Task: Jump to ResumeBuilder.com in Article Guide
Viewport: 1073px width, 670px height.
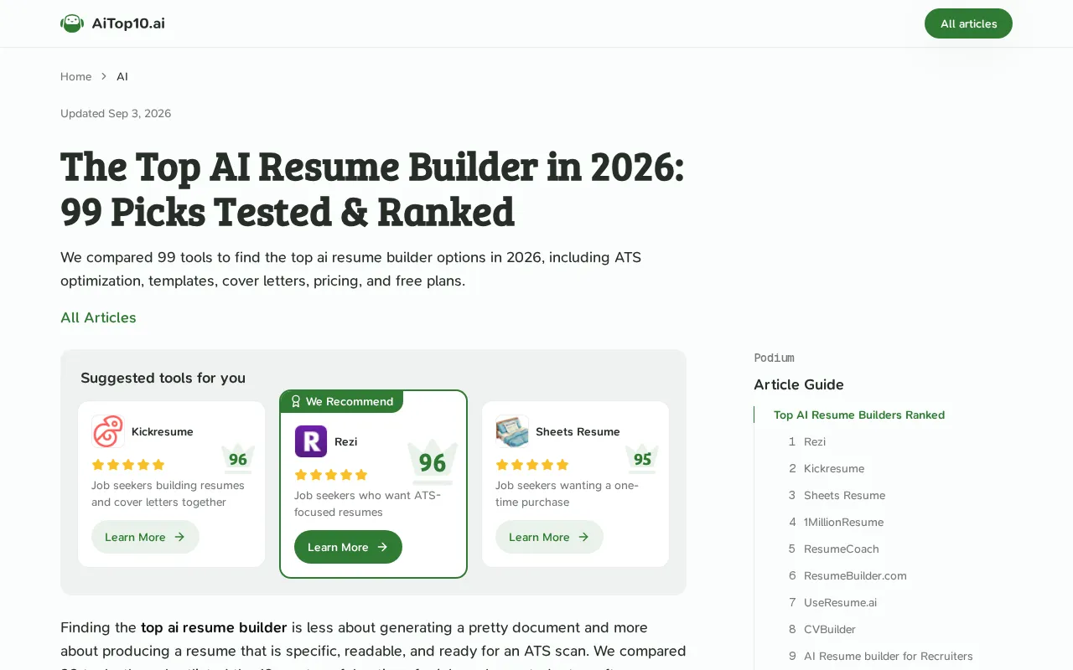Action: click(855, 575)
